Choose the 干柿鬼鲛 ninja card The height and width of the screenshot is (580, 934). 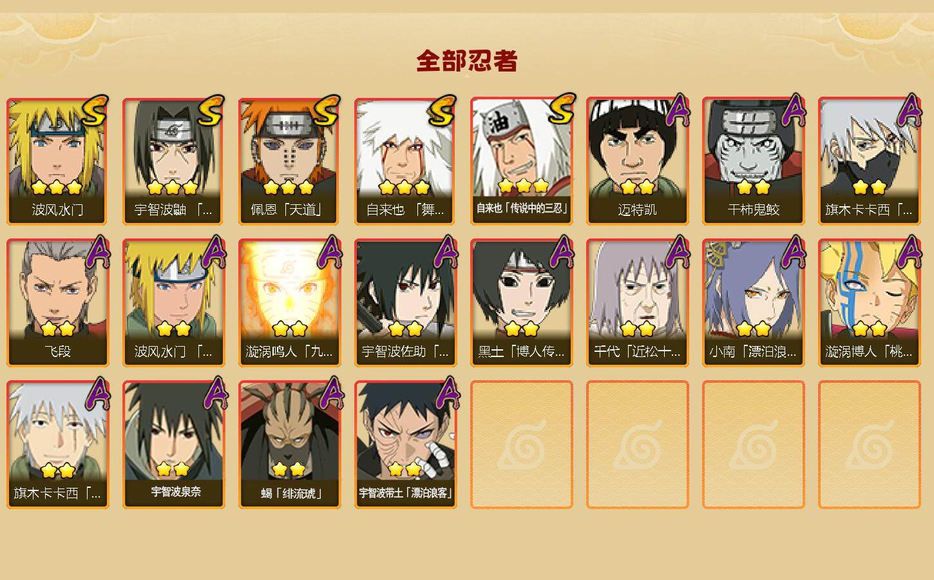click(x=754, y=161)
